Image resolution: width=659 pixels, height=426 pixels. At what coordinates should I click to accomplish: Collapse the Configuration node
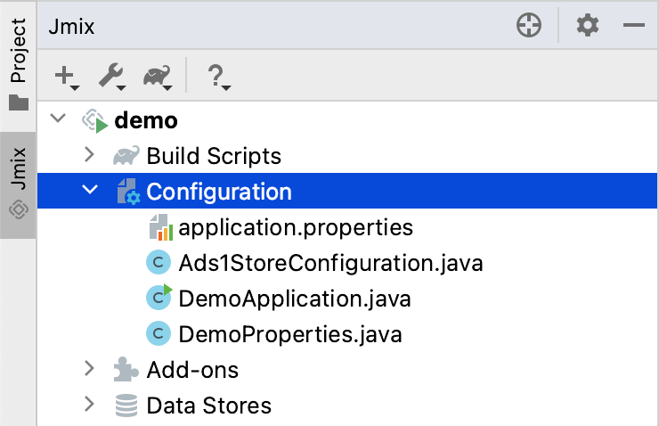[x=90, y=190]
